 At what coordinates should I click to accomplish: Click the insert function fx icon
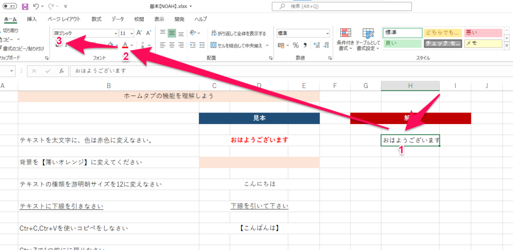61,71
